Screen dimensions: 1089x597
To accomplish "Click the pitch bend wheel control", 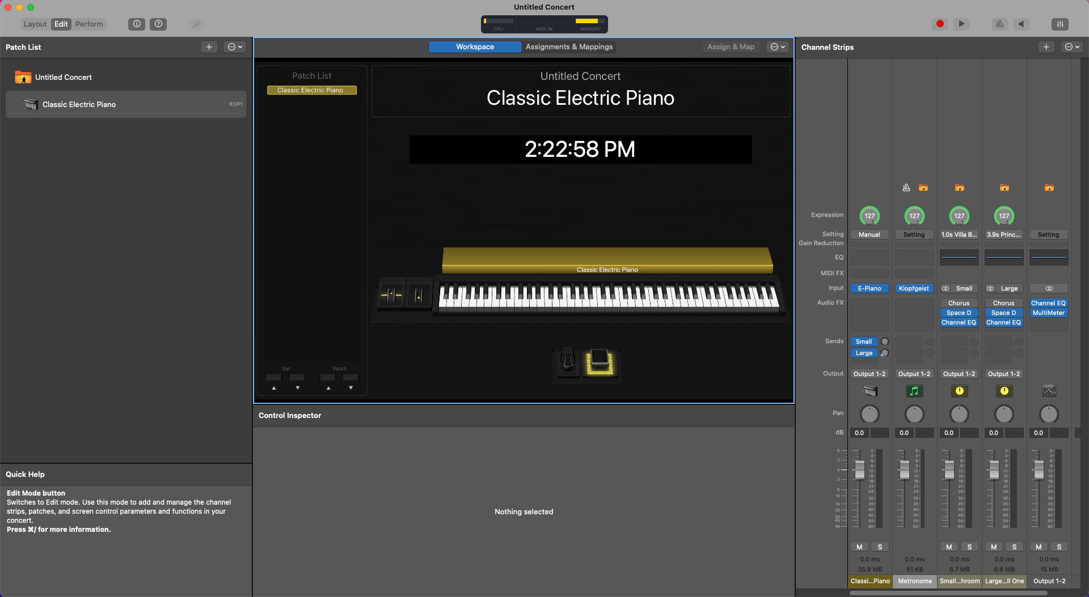I will point(391,295).
